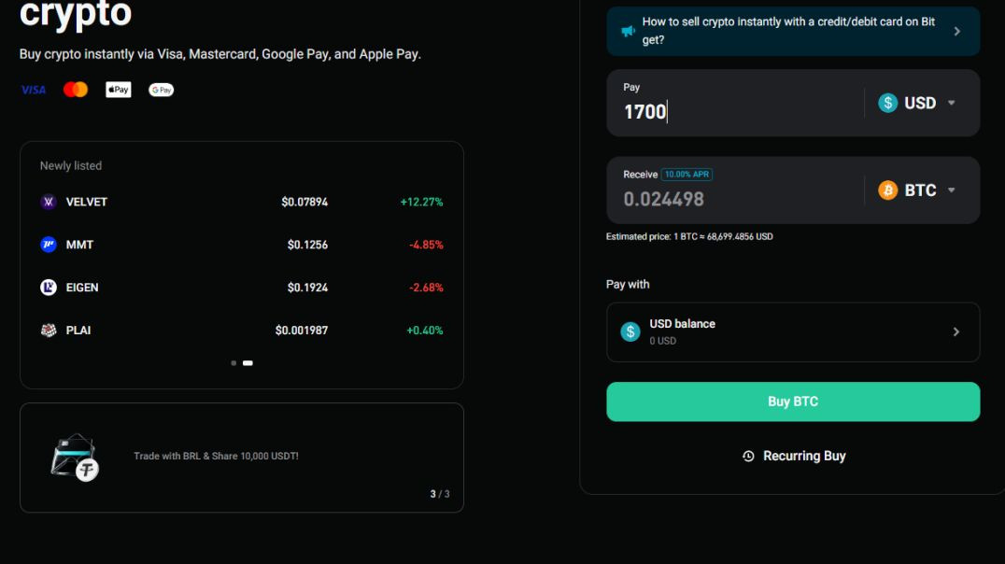Select the MMT token name
Screen dimensions: 1005x564
(79, 245)
